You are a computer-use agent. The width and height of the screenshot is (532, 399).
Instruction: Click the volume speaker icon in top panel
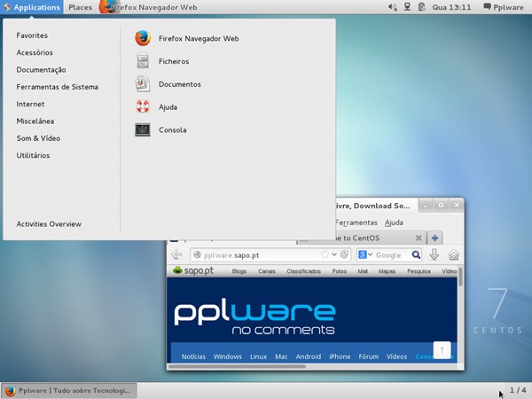[x=392, y=7]
